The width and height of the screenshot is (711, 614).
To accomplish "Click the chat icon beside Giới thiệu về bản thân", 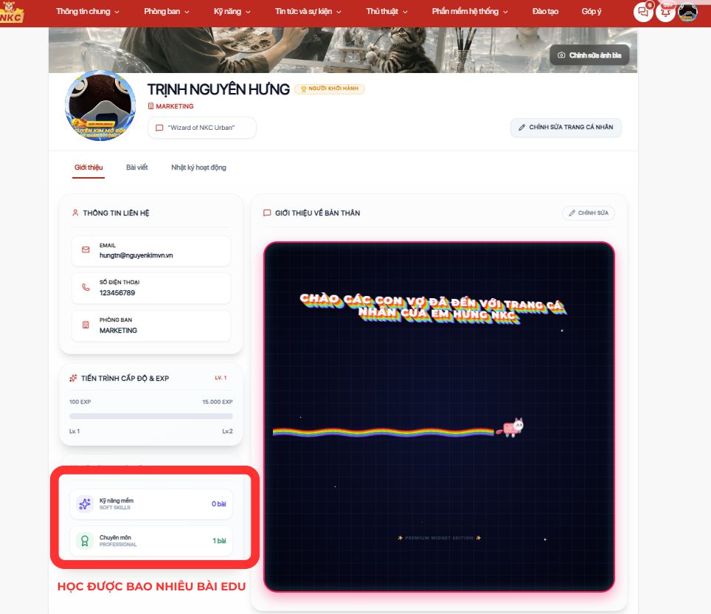I will [267, 213].
